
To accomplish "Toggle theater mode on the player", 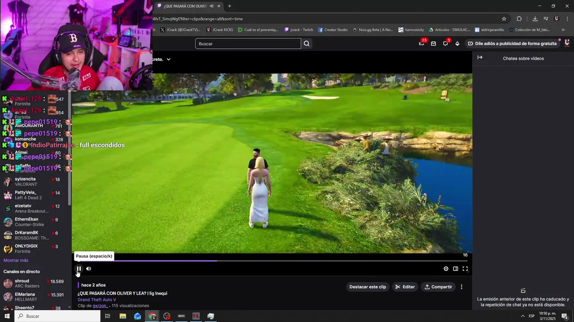I will click(x=456, y=269).
